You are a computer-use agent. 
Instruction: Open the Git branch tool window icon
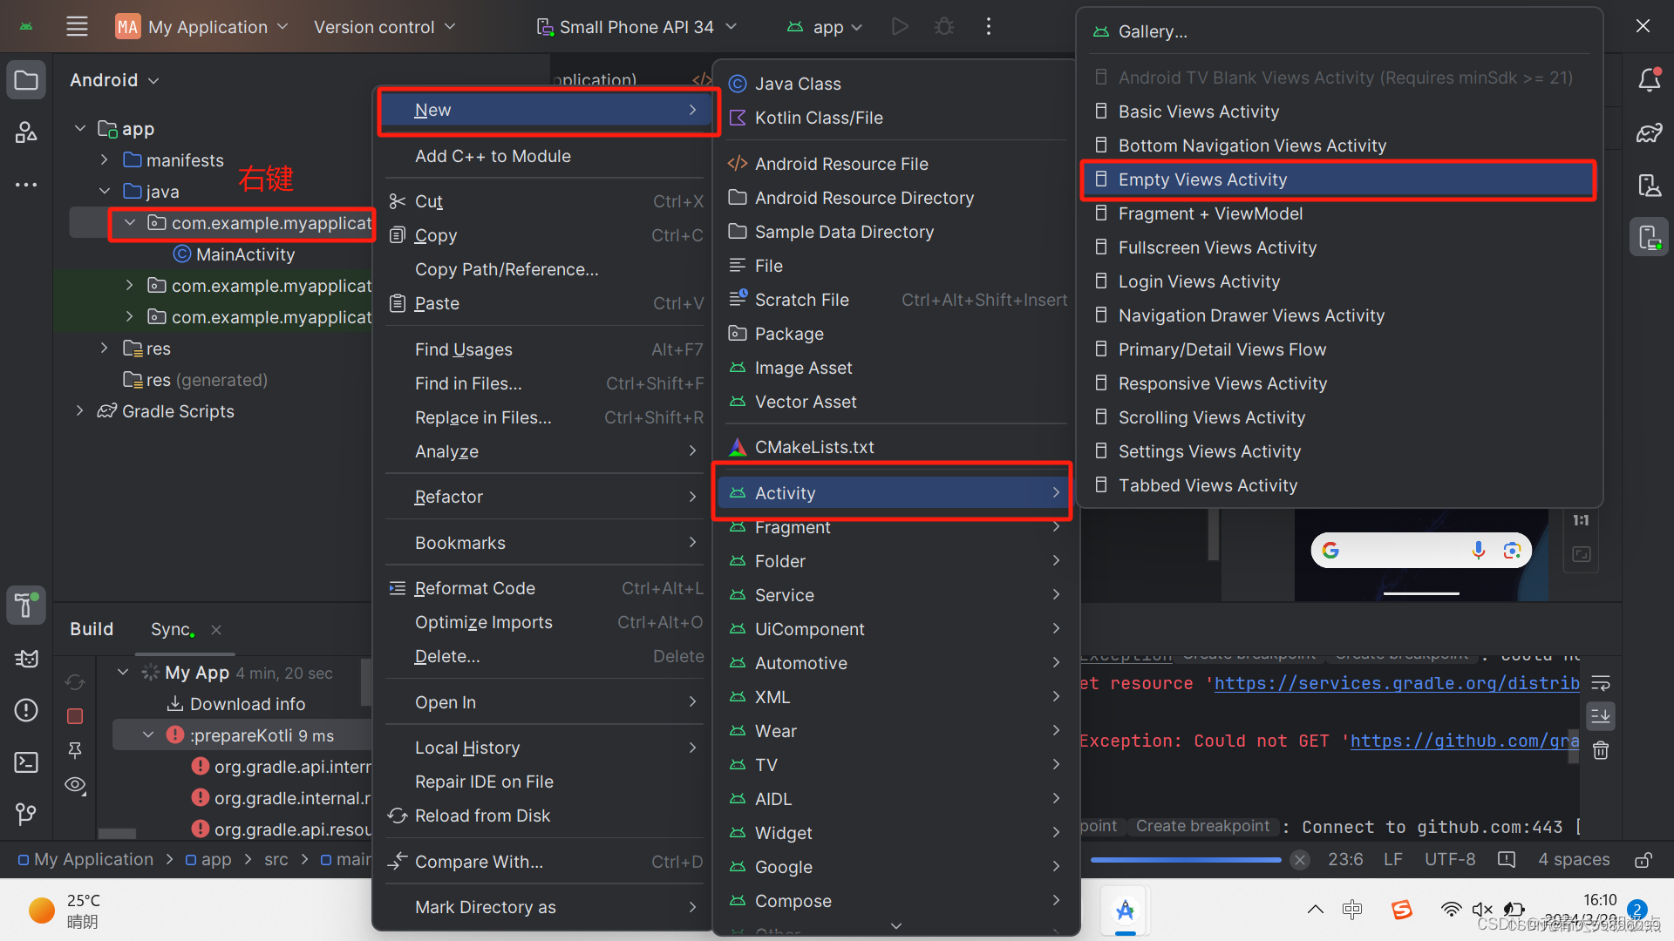(26, 814)
